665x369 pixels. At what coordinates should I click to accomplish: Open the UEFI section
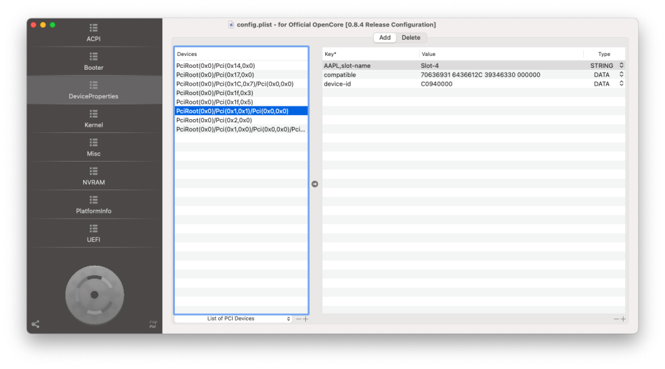pyautogui.click(x=94, y=233)
